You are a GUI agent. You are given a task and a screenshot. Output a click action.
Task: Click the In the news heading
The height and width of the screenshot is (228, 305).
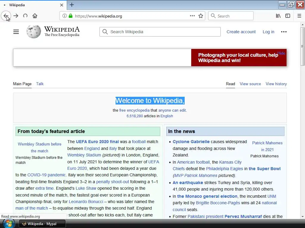click(181, 131)
